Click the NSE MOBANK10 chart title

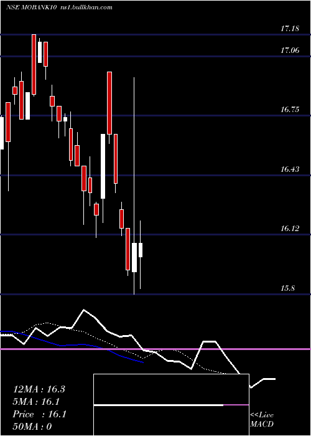(x=31, y=7)
